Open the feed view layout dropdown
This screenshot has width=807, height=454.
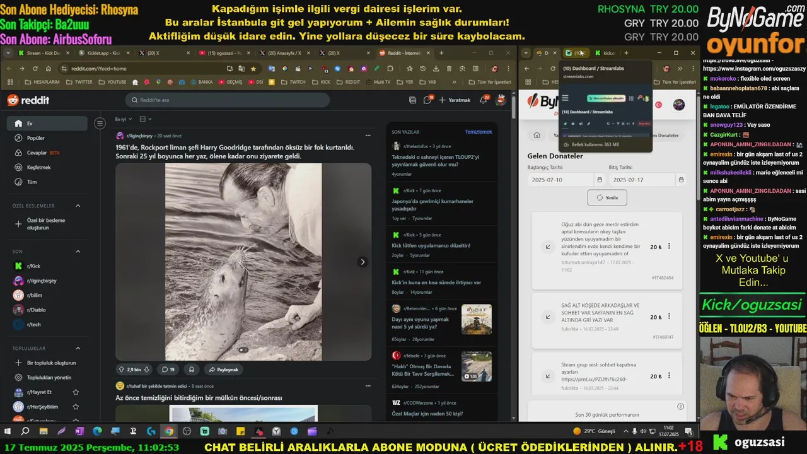(146, 119)
